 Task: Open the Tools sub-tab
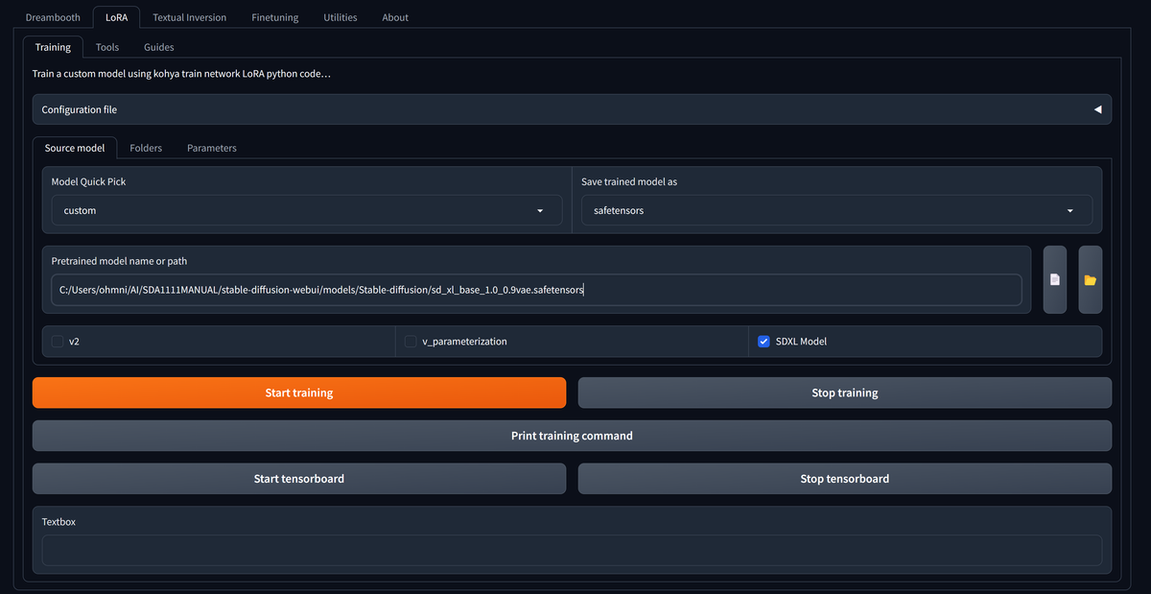pos(107,47)
